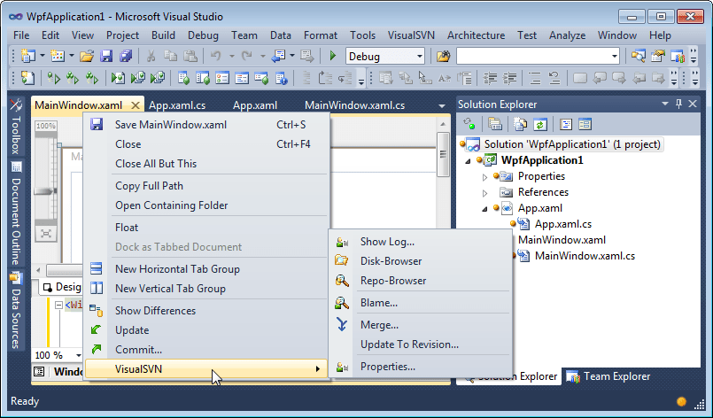Screen dimensions: 713x418
Task: Choose Blame... in submenu
Action: (421, 303)
